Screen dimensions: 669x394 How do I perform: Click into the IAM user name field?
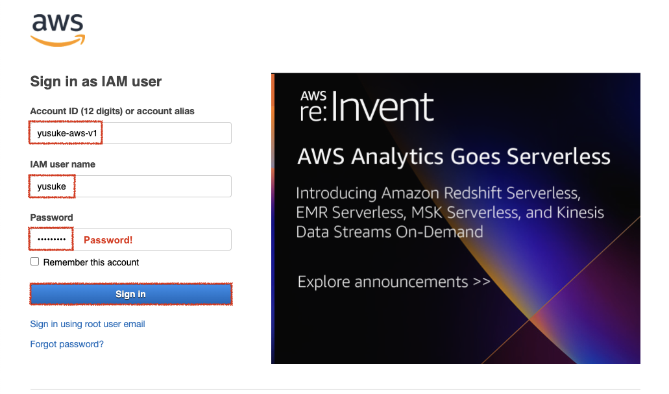pos(130,187)
